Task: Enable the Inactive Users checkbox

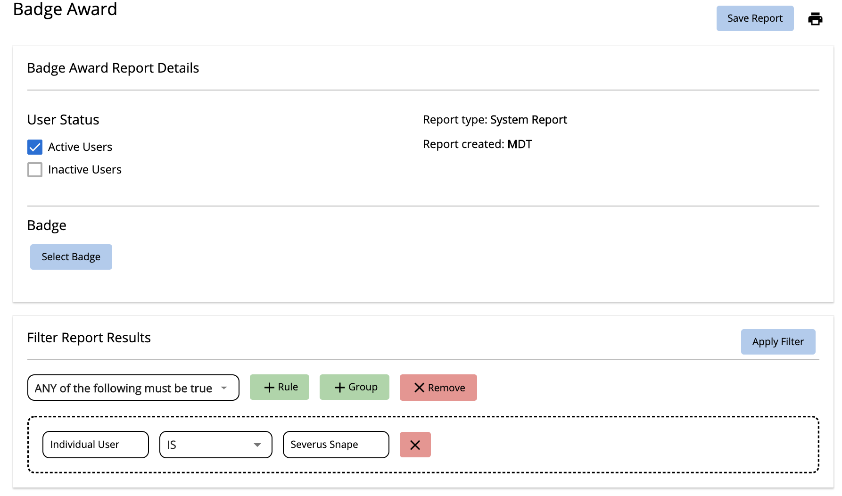Action: [35, 170]
